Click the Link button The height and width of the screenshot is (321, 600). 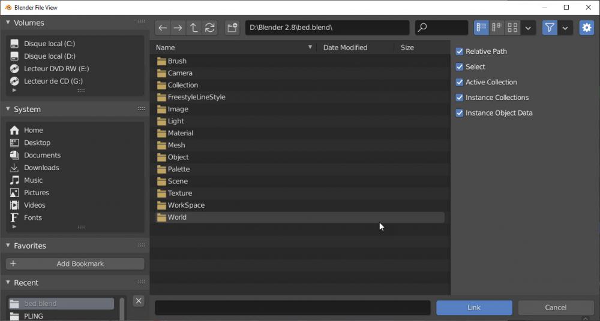click(474, 308)
